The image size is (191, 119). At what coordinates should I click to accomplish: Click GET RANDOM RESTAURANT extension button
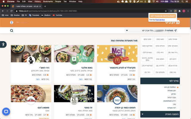tap(163, 16)
